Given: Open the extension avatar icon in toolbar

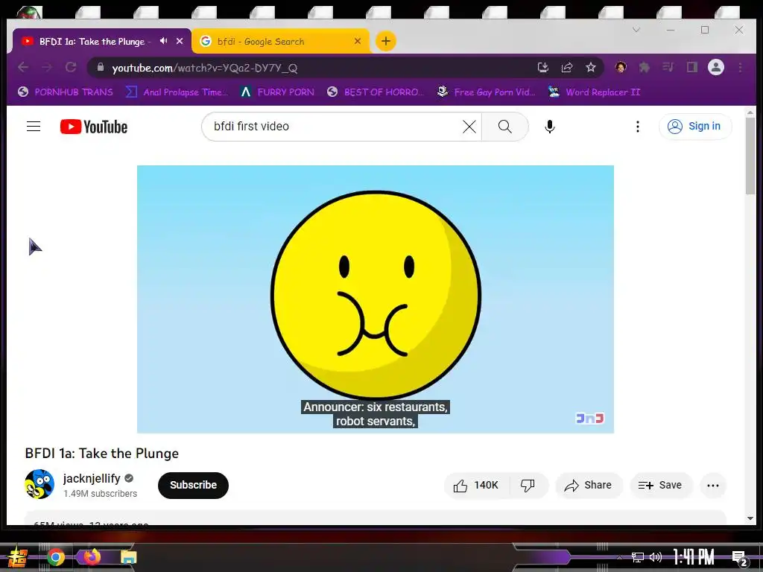Looking at the screenshot, I should 621,67.
